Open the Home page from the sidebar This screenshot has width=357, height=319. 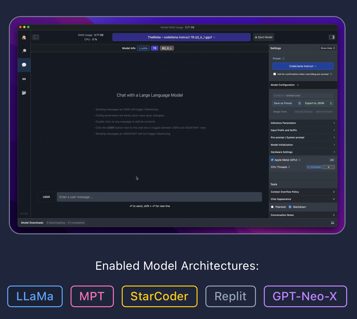pyautogui.click(x=24, y=37)
